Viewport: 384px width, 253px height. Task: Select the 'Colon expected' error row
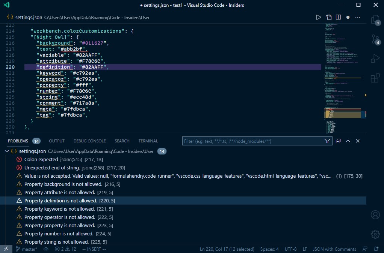183,159
